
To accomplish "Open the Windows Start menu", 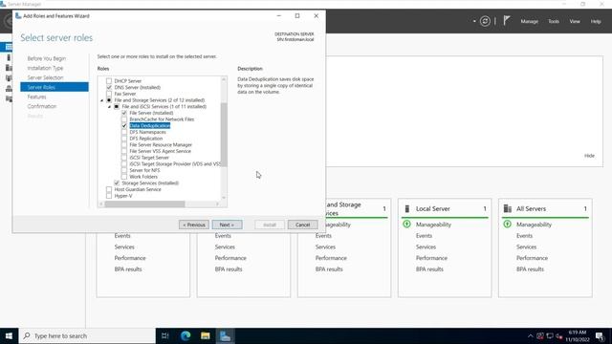I will (x=9, y=335).
